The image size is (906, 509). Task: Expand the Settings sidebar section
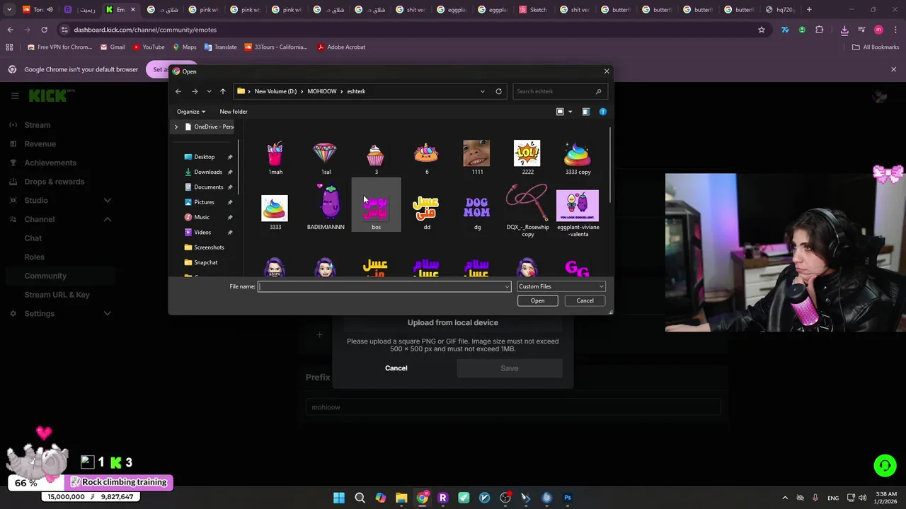coord(108,313)
